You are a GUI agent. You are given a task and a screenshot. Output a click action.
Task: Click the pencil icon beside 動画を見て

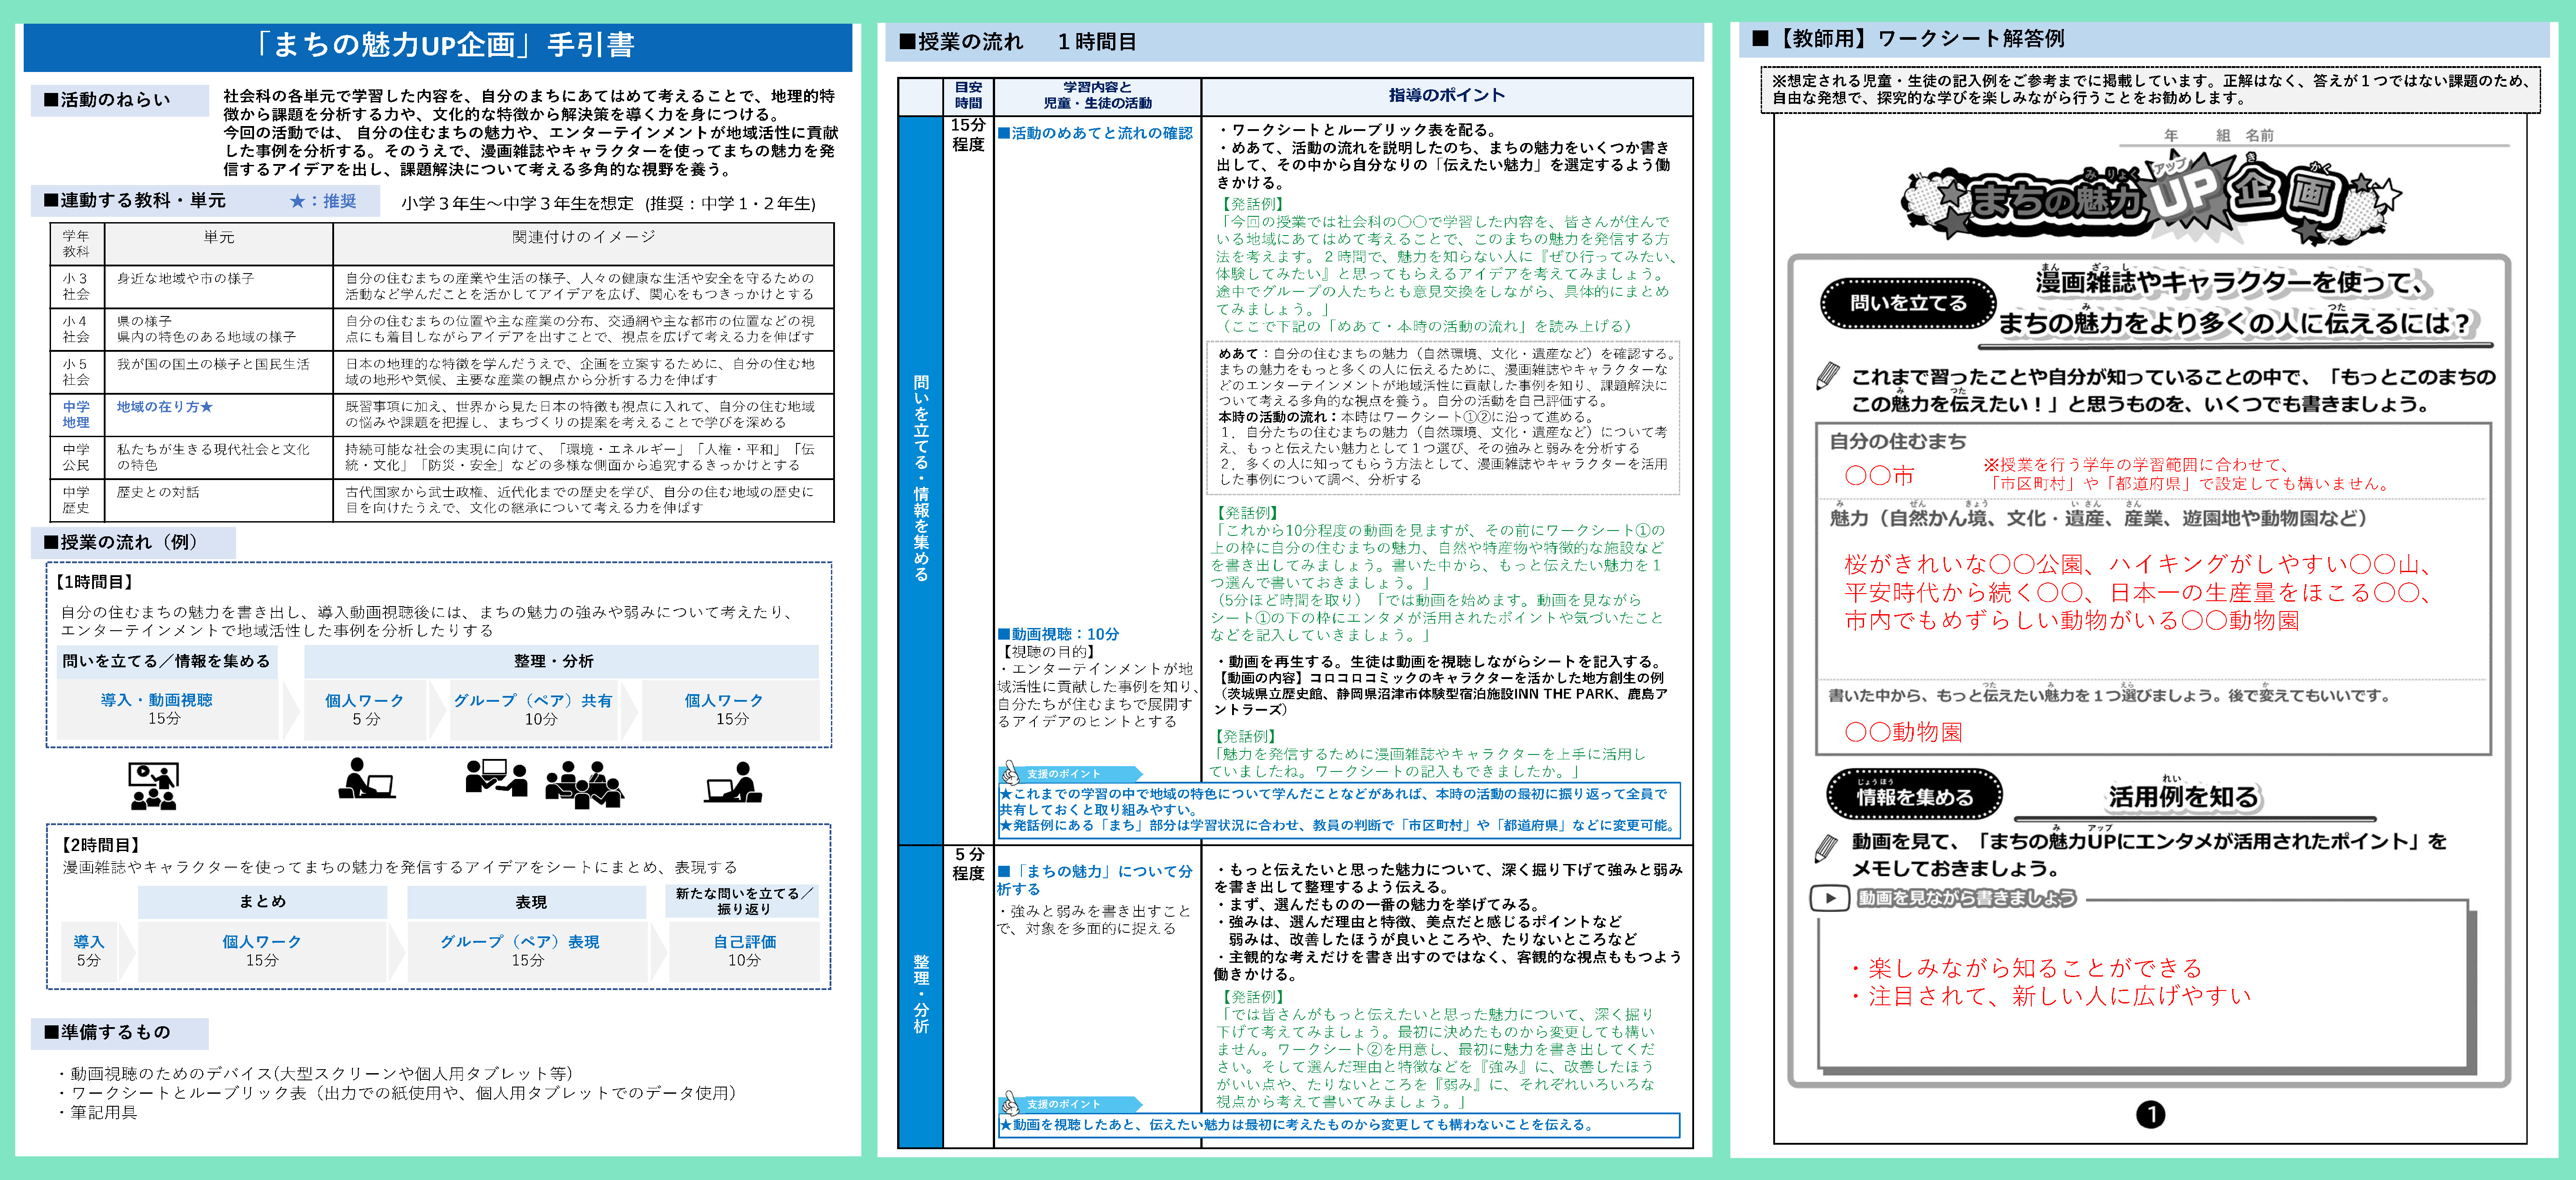coord(1825,849)
